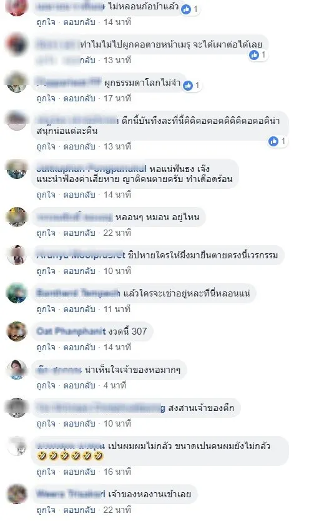Click like reaction icon on ตึกนี้บันทึกละ comment

(x=273, y=141)
